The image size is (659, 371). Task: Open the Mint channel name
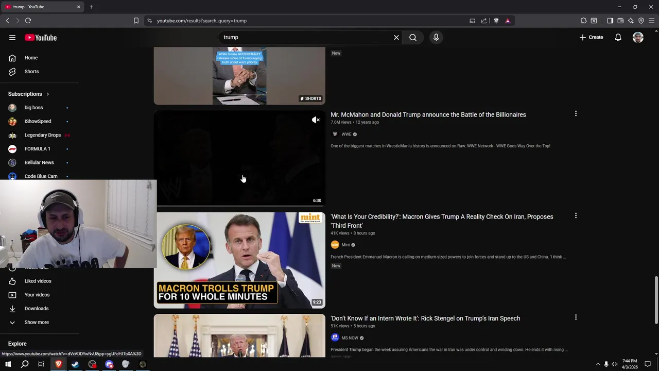pyautogui.click(x=345, y=245)
